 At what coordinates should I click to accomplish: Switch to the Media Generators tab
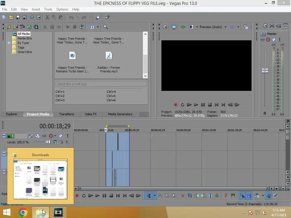tap(120, 114)
